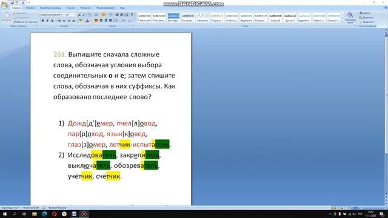
Task: Undo the last action in quick access
Action: pos(16,2)
